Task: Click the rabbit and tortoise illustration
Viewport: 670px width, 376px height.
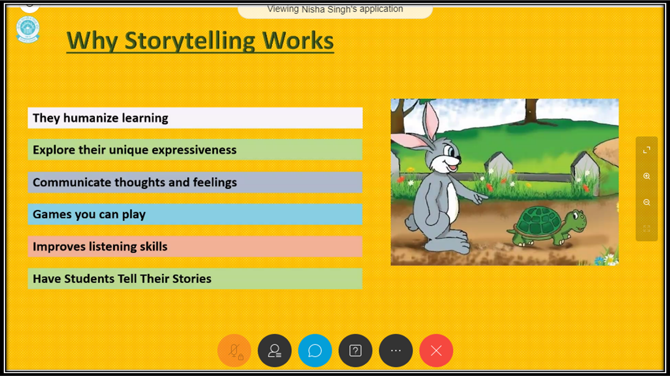Action: tap(504, 182)
